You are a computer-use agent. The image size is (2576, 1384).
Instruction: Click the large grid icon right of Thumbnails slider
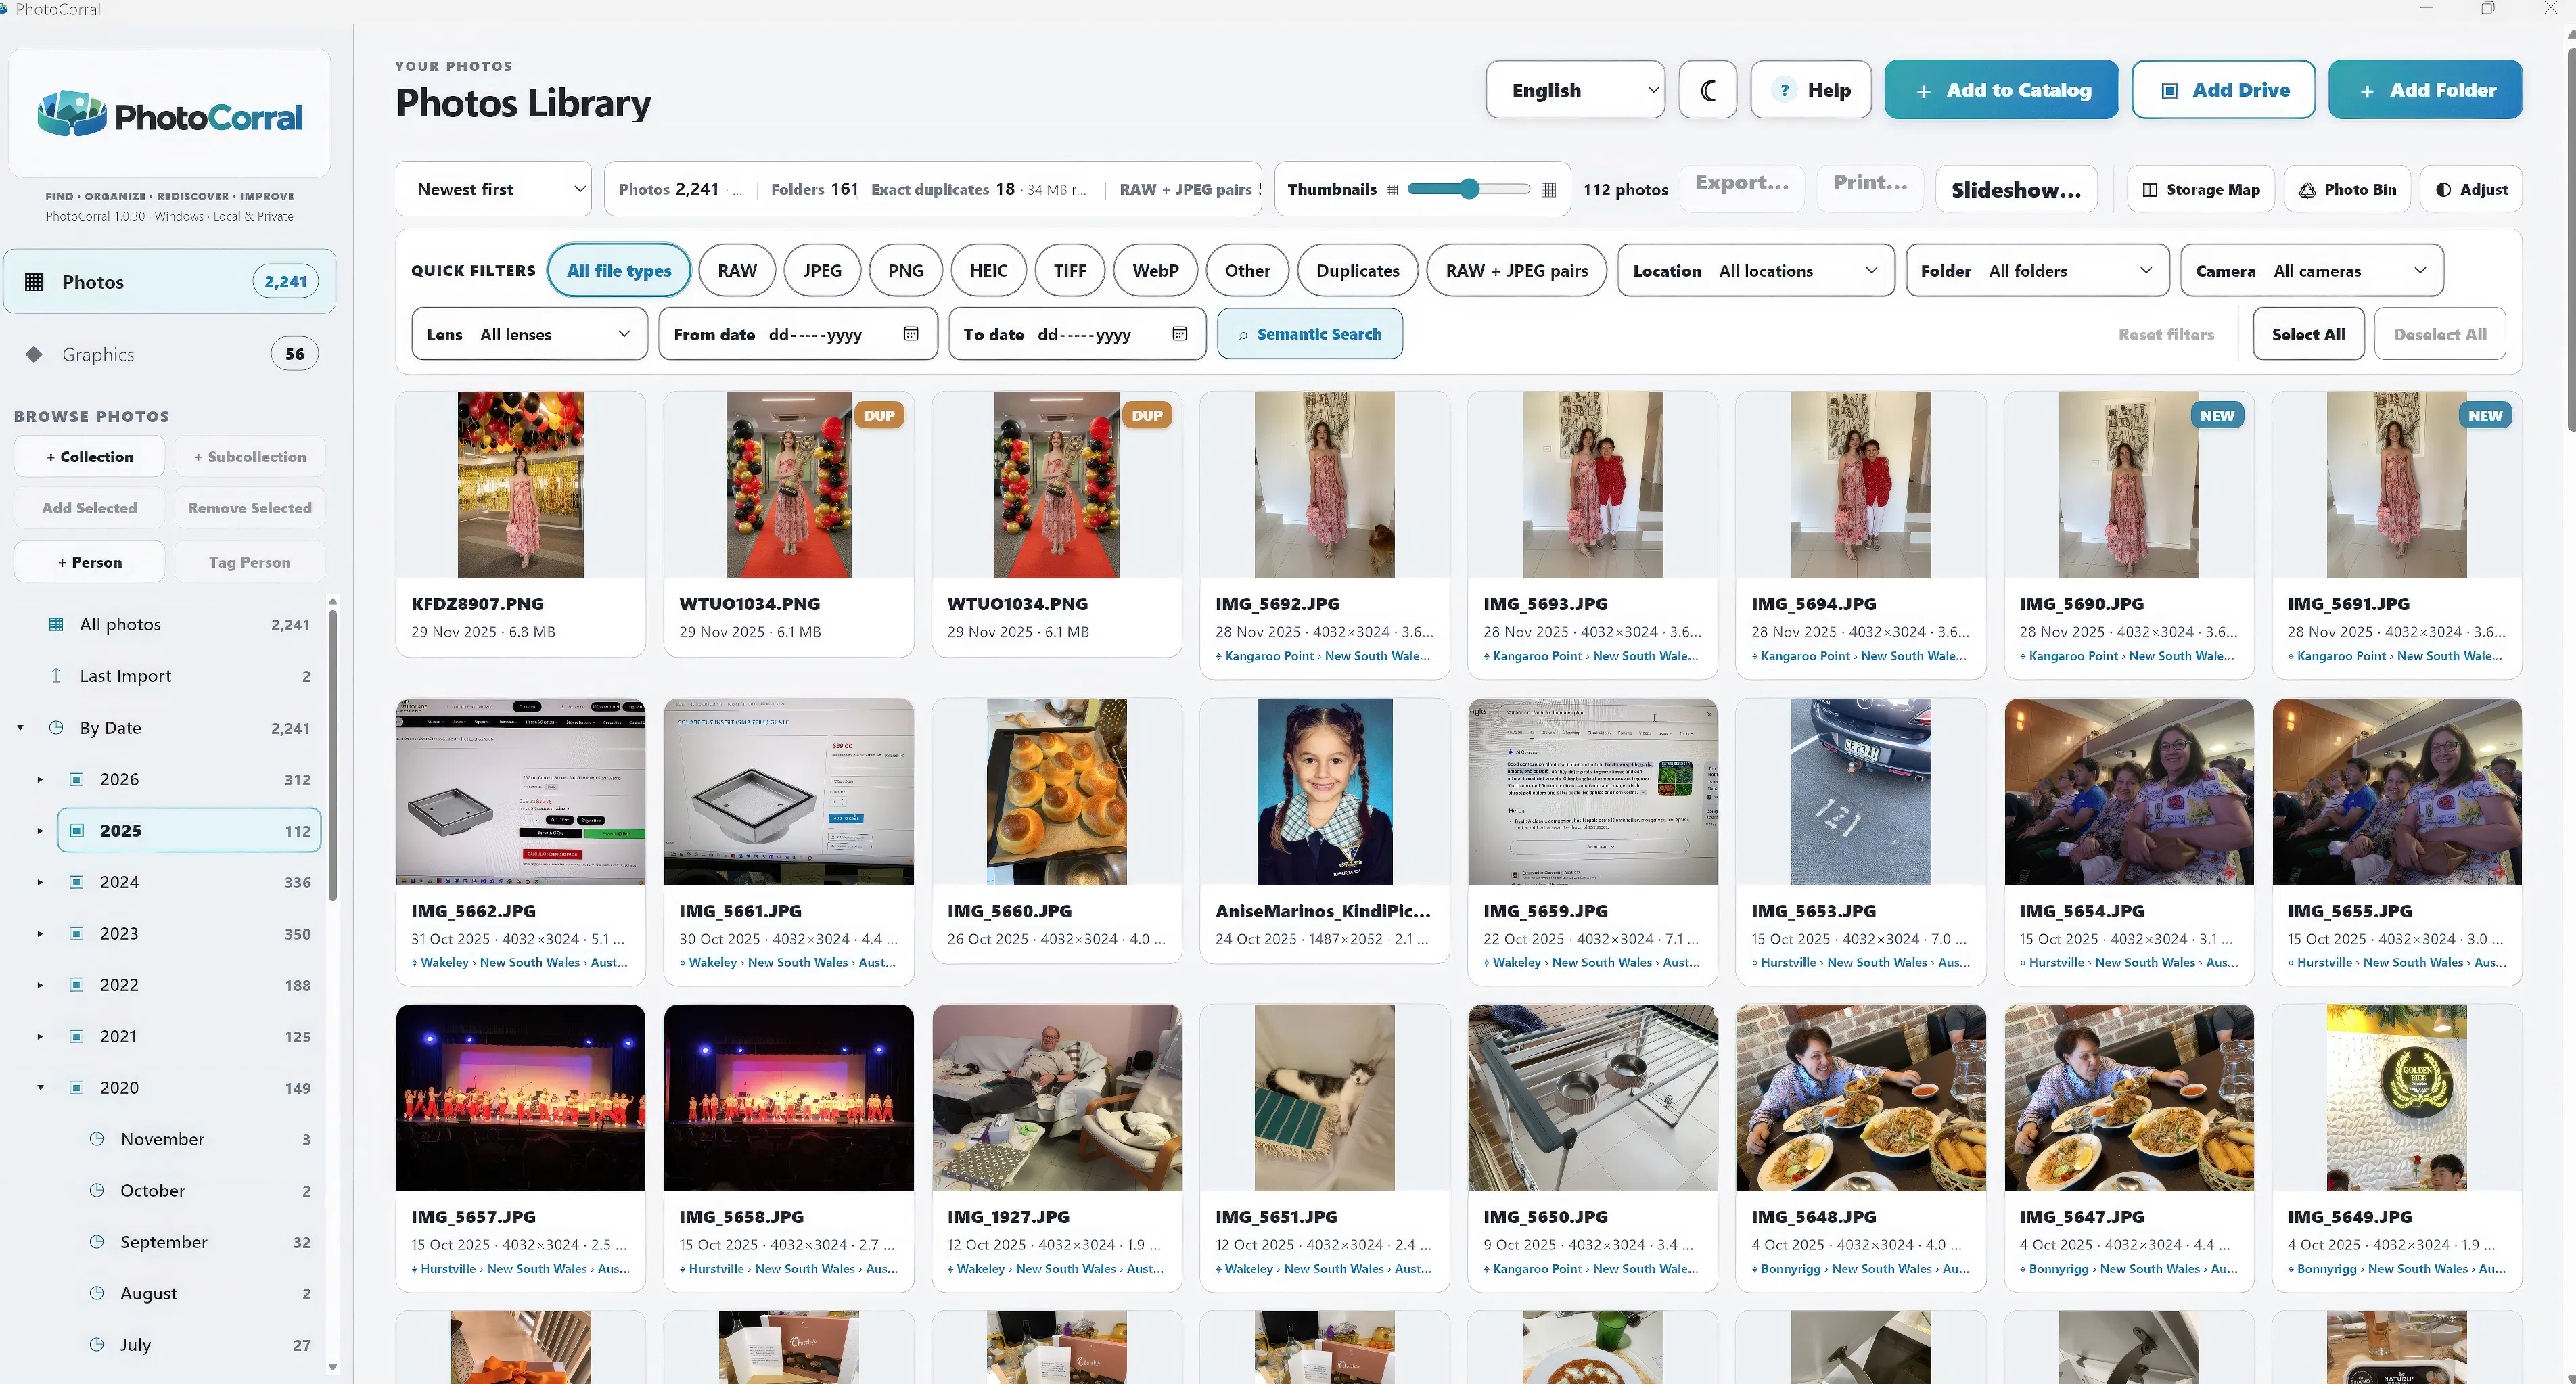coord(1548,190)
